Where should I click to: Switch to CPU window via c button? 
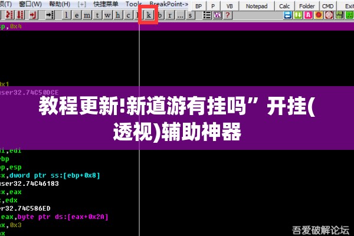tap(128, 15)
